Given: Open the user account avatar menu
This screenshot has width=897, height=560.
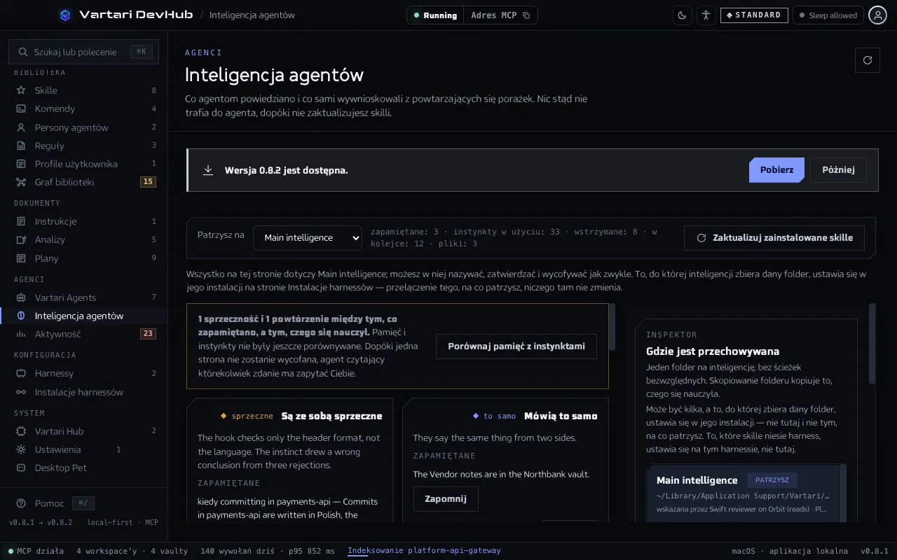Looking at the screenshot, I should 877,15.
